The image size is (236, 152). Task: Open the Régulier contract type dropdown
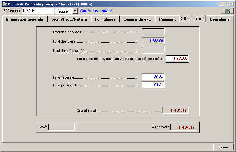pos(75,11)
